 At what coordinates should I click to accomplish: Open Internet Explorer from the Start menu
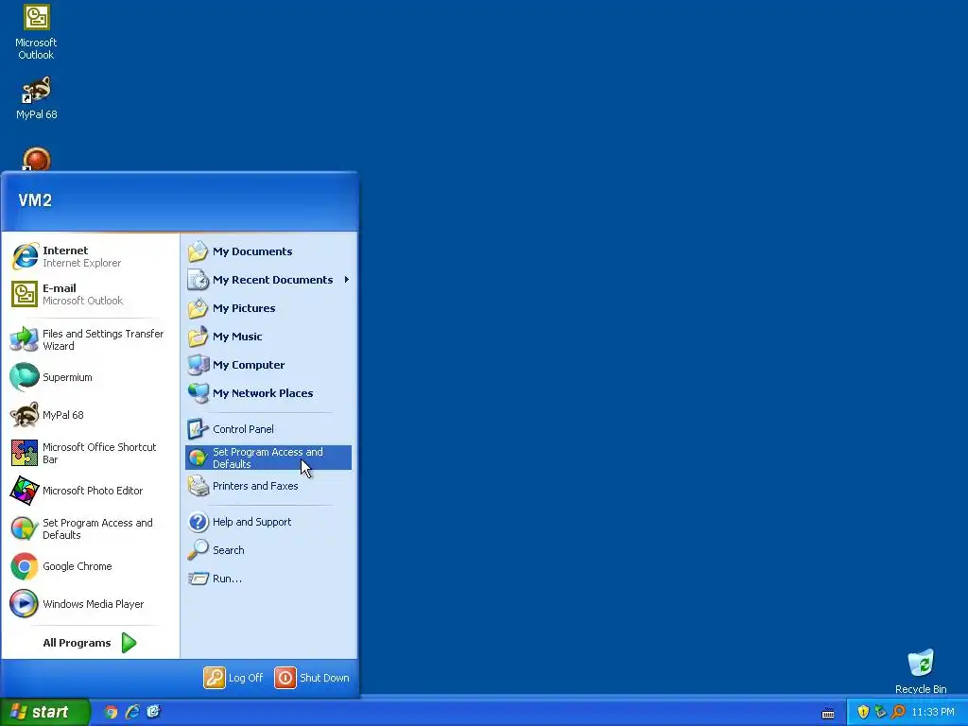point(90,256)
